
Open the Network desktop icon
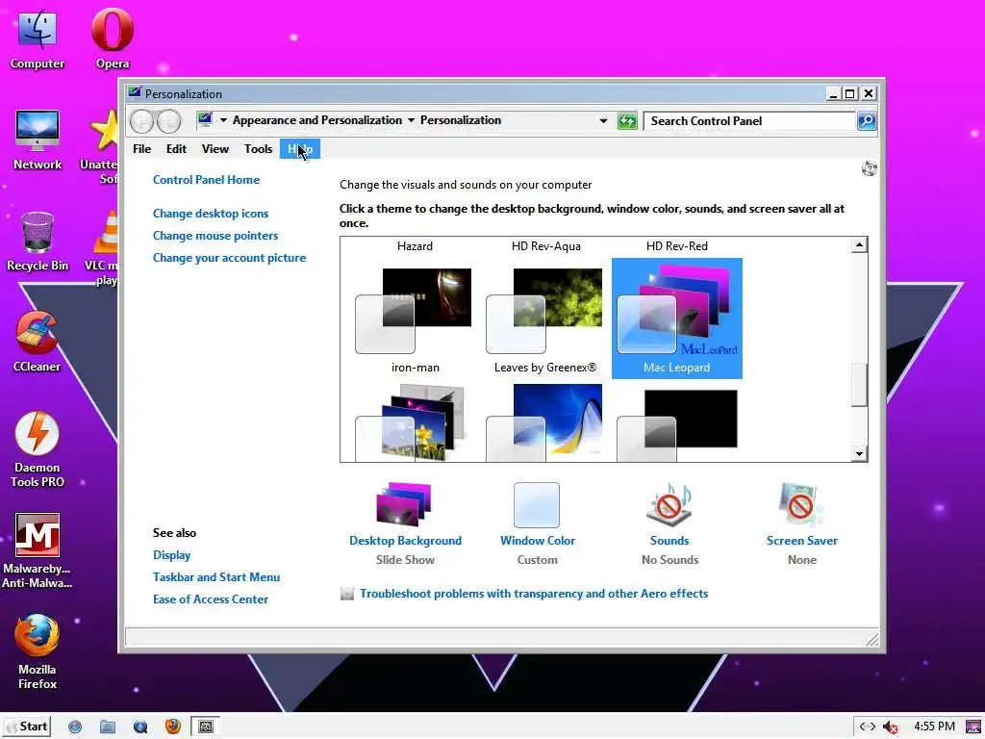point(38,140)
